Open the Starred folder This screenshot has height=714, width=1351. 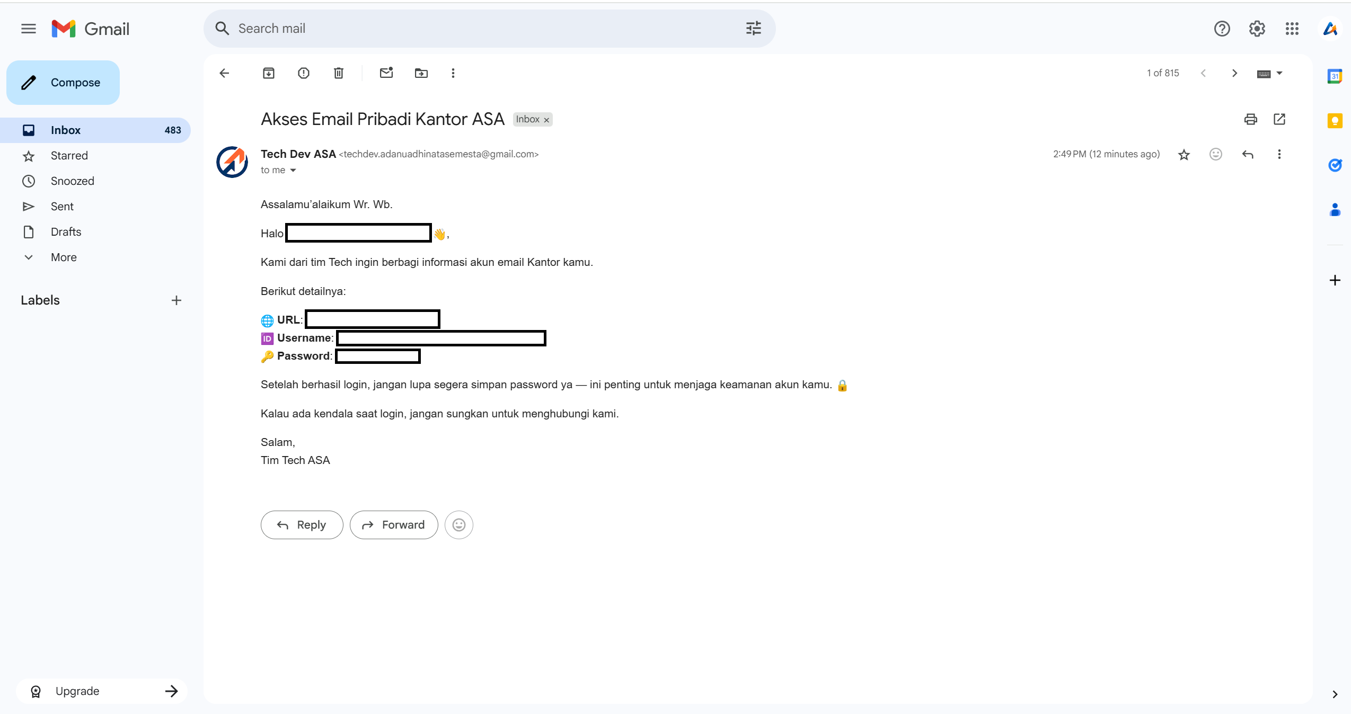(x=69, y=156)
